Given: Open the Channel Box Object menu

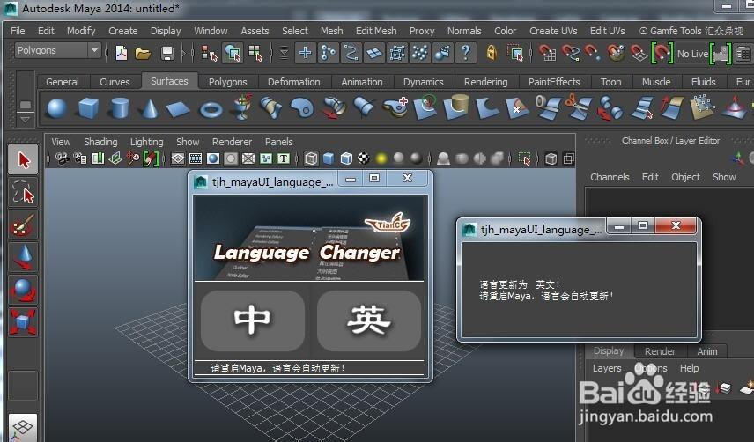Looking at the screenshot, I should 685,177.
